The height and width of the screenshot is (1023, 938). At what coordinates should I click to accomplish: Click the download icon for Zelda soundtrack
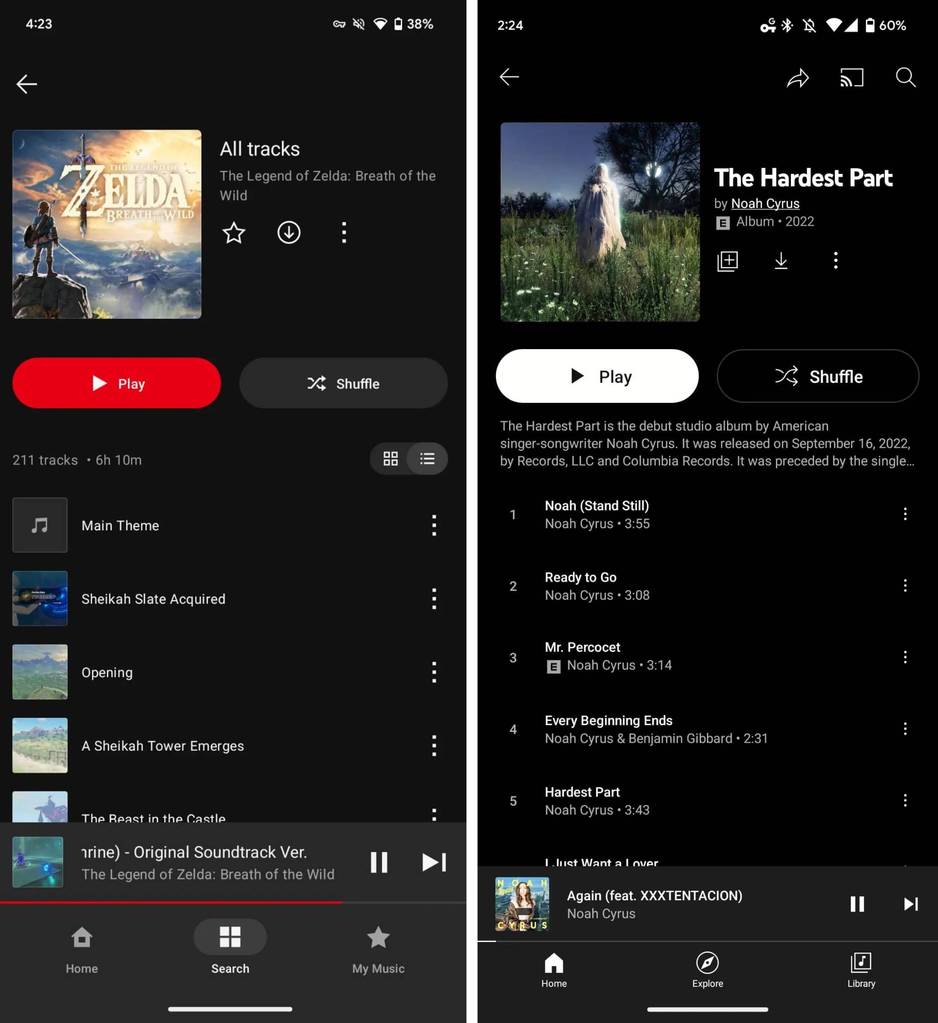point(288,232)
